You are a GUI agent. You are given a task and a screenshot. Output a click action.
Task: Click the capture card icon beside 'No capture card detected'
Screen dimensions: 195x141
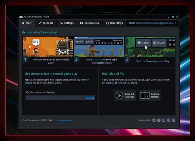(x=27, y=92)
